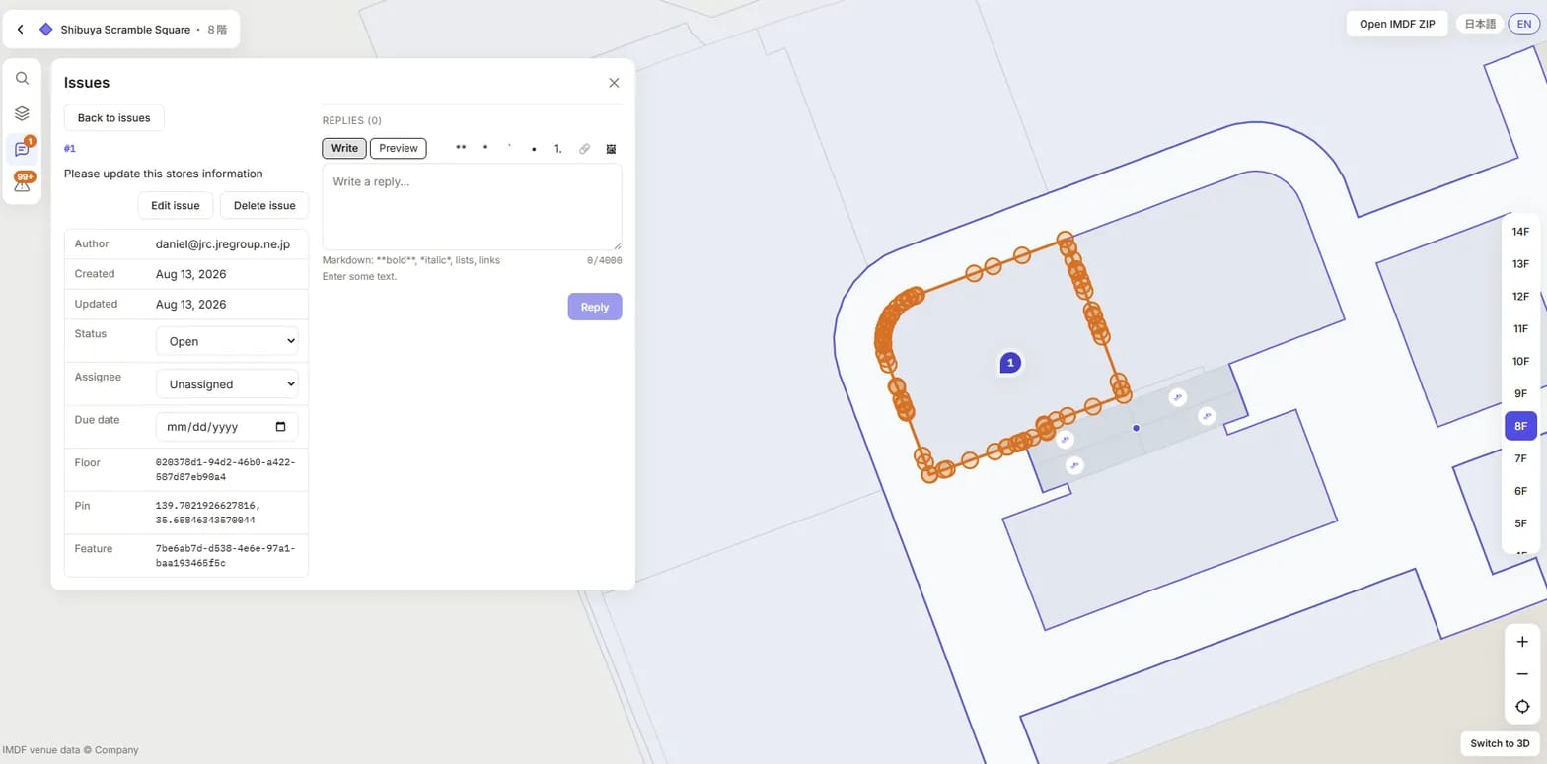Open the issues chat icon in the sidebar
The image size is (1547, 764).
point(22,149)
